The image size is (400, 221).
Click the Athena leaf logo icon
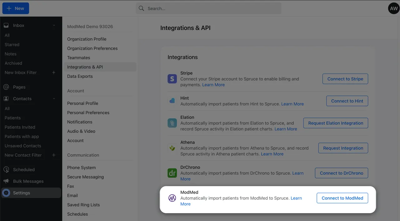(172, 148)
